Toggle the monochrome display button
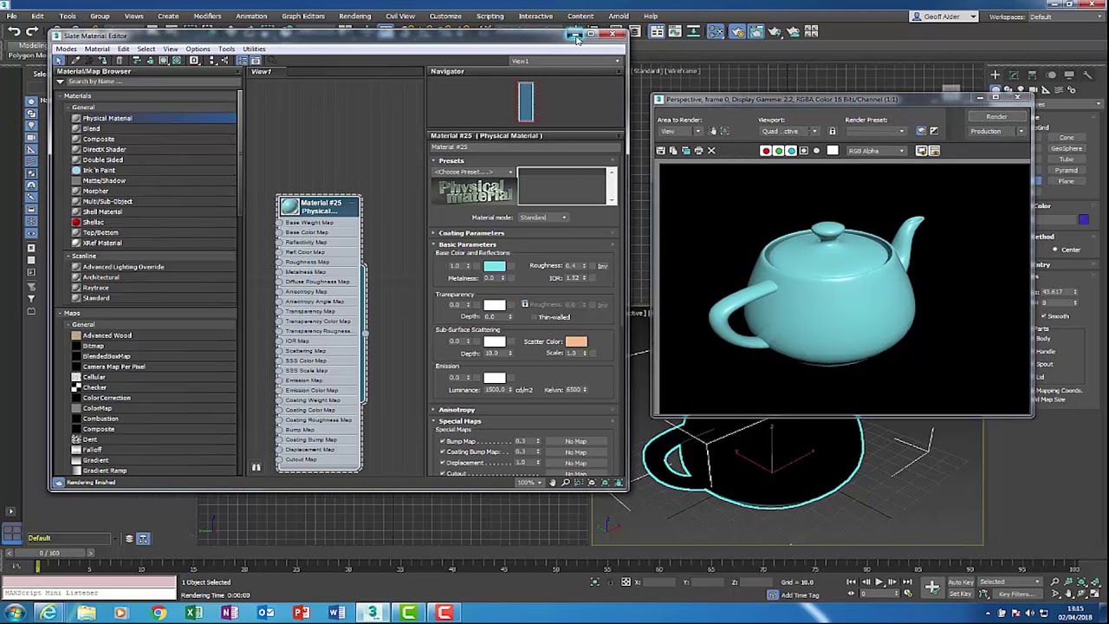1109x624 pixels. tap(816, 151)
